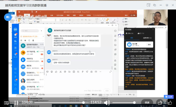Maximize the live stream window

click(x=167, y=5)
